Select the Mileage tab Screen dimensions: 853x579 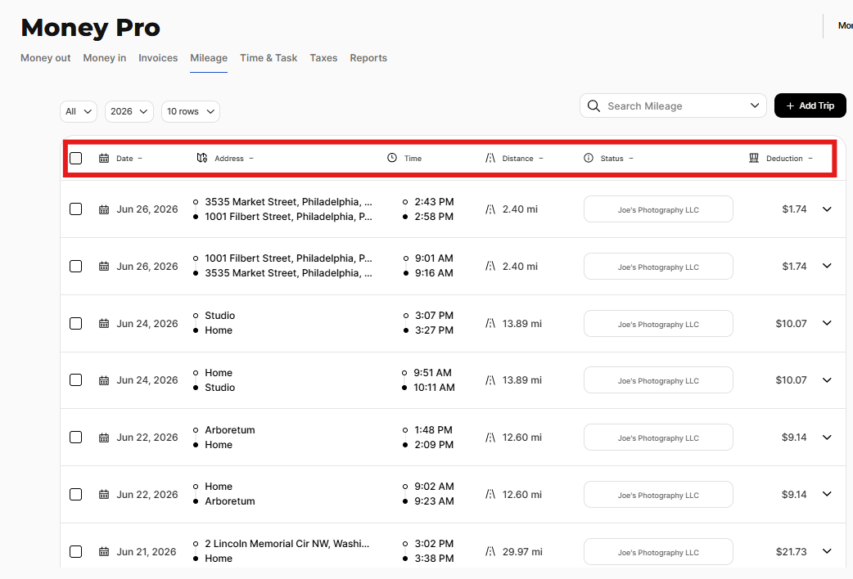(x=209, y=58)
